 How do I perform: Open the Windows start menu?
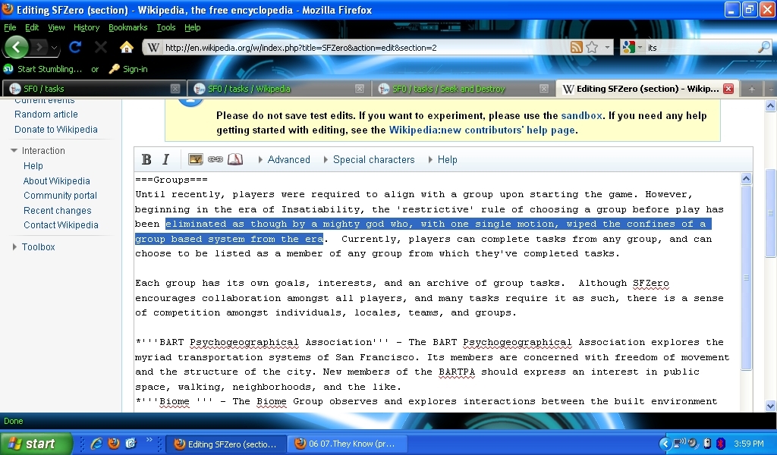coord(36,444)
